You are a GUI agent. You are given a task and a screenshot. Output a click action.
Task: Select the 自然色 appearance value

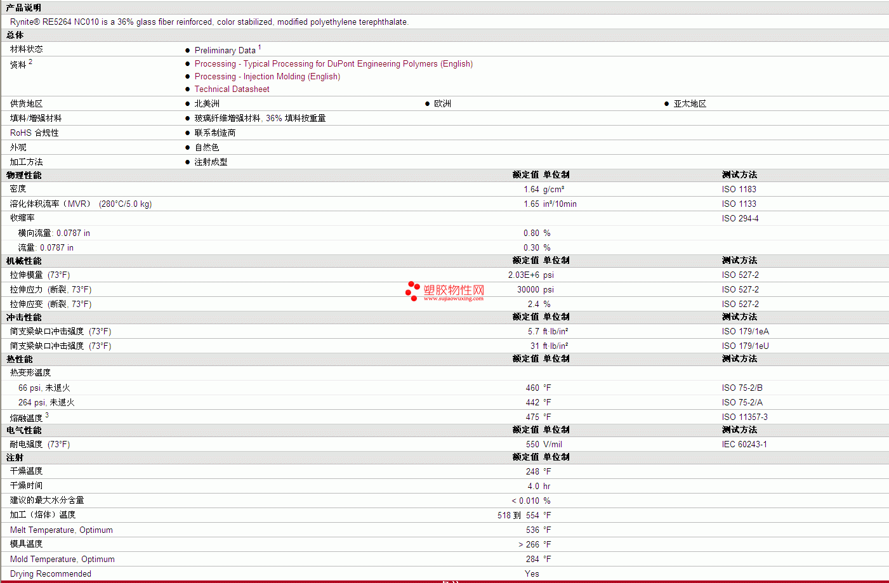pyautogui.click(x=207, y=148)
